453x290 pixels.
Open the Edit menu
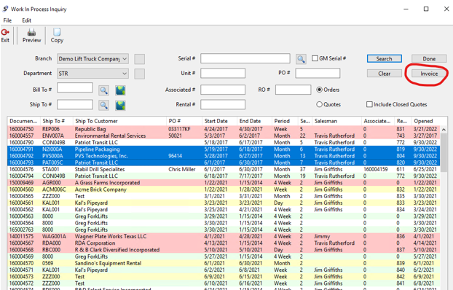coord(26,20)
